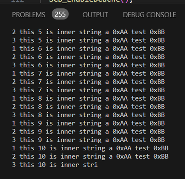185x179 pixels.
Task: Click the SCB_EnableDCache code line in editor
Action: (91, 1)
